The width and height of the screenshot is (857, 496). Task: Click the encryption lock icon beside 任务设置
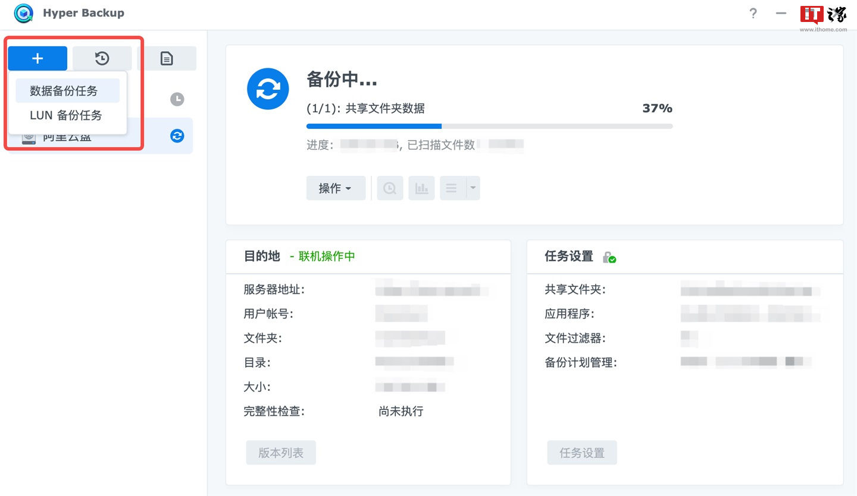click(609, 257)
